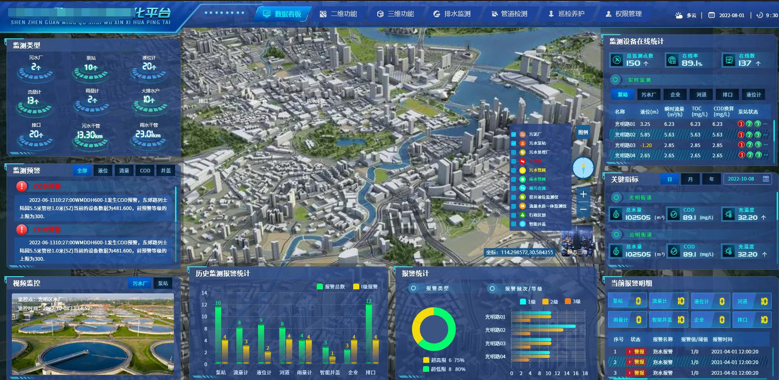Screen dimensions: 779x380
Task: Expand more options for 光明路02 row
Action: 766,134
